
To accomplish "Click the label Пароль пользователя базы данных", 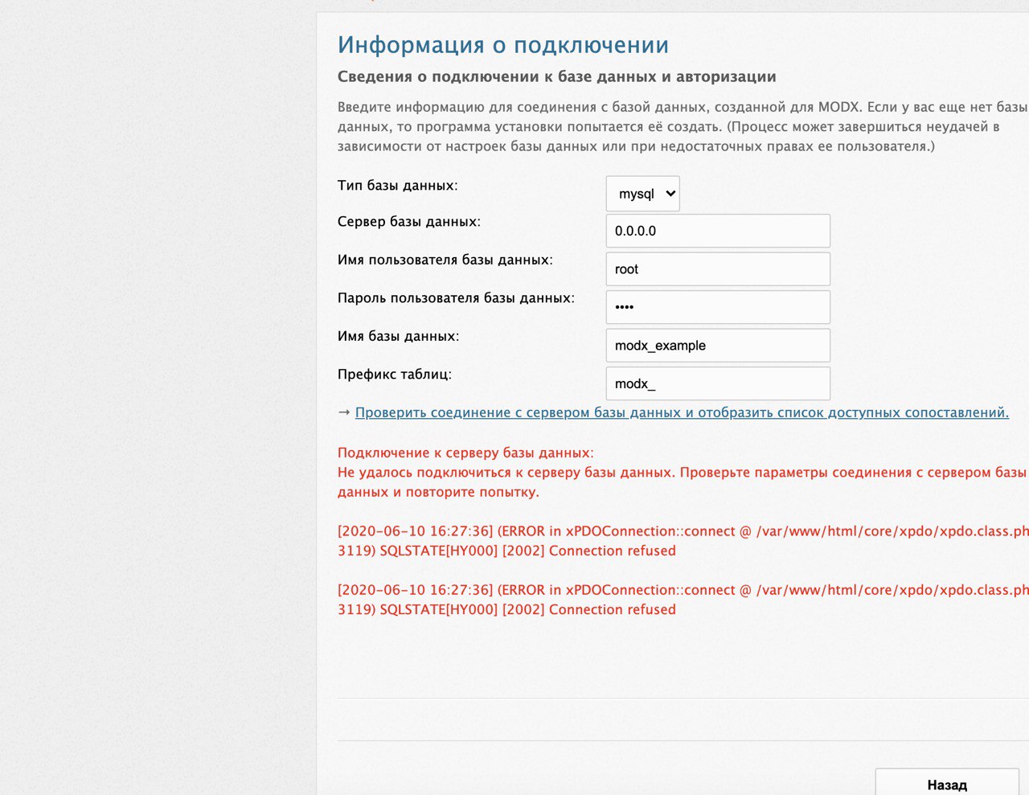I will [x=456, y=298].
